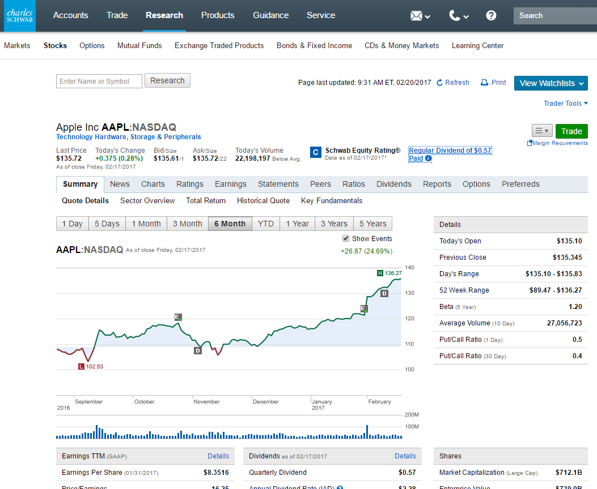Select the 1 Year chart range
This screenshot has width=597, height=489.
click(297, 224)
